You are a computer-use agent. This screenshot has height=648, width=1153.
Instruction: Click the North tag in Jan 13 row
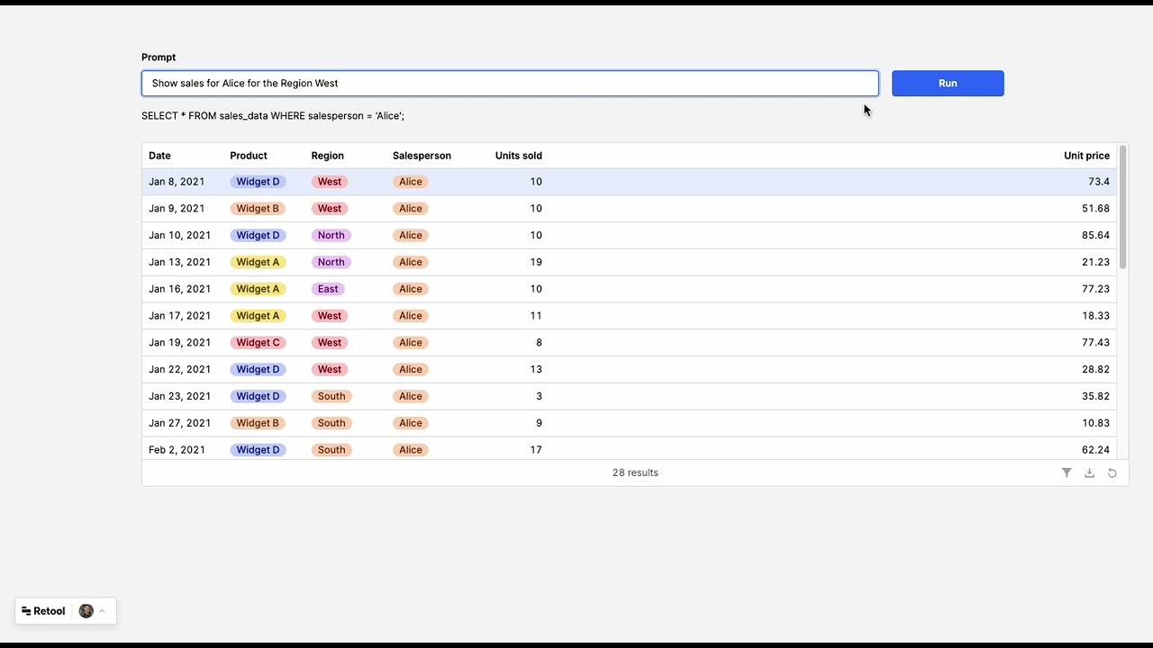(x=331, y=262)
